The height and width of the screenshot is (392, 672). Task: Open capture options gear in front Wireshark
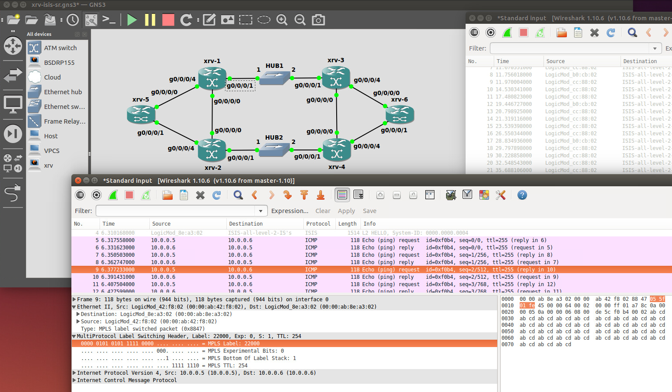tap(96, 195)
